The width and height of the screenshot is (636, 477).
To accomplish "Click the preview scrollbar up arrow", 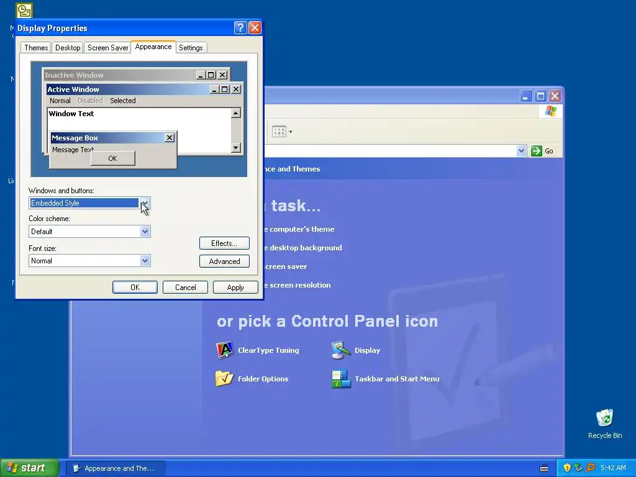I will (236, 113).
